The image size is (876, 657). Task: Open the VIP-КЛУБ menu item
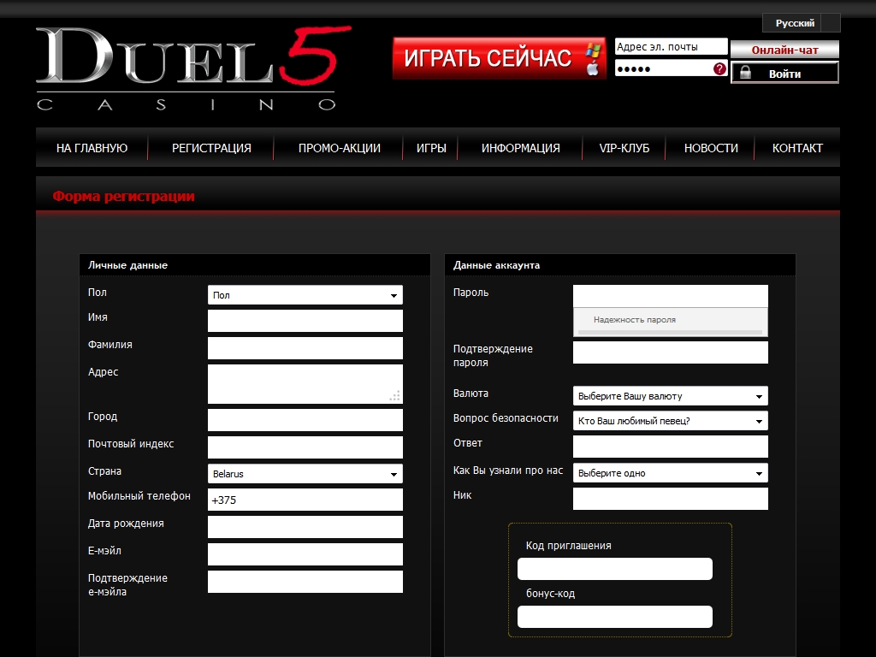[x=624, y=148]
